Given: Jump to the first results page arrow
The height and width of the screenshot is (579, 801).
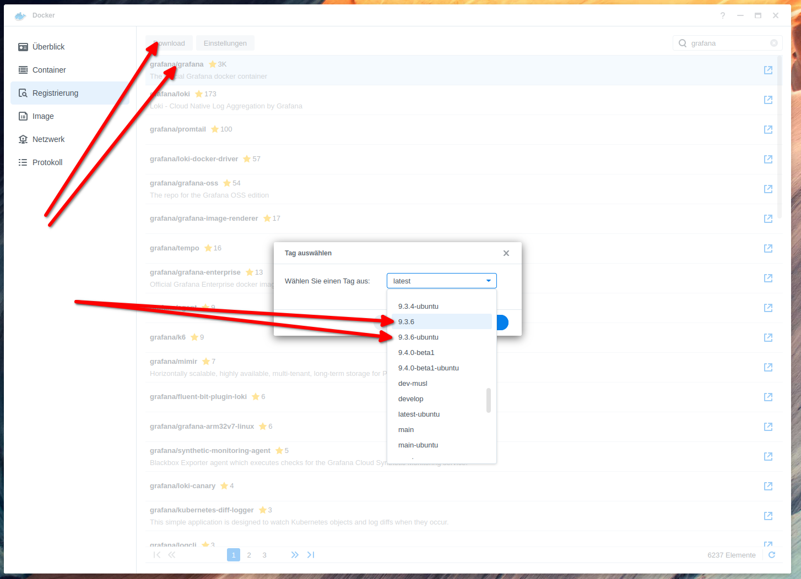Looking at the screenshot, I should tap(157, 555).
